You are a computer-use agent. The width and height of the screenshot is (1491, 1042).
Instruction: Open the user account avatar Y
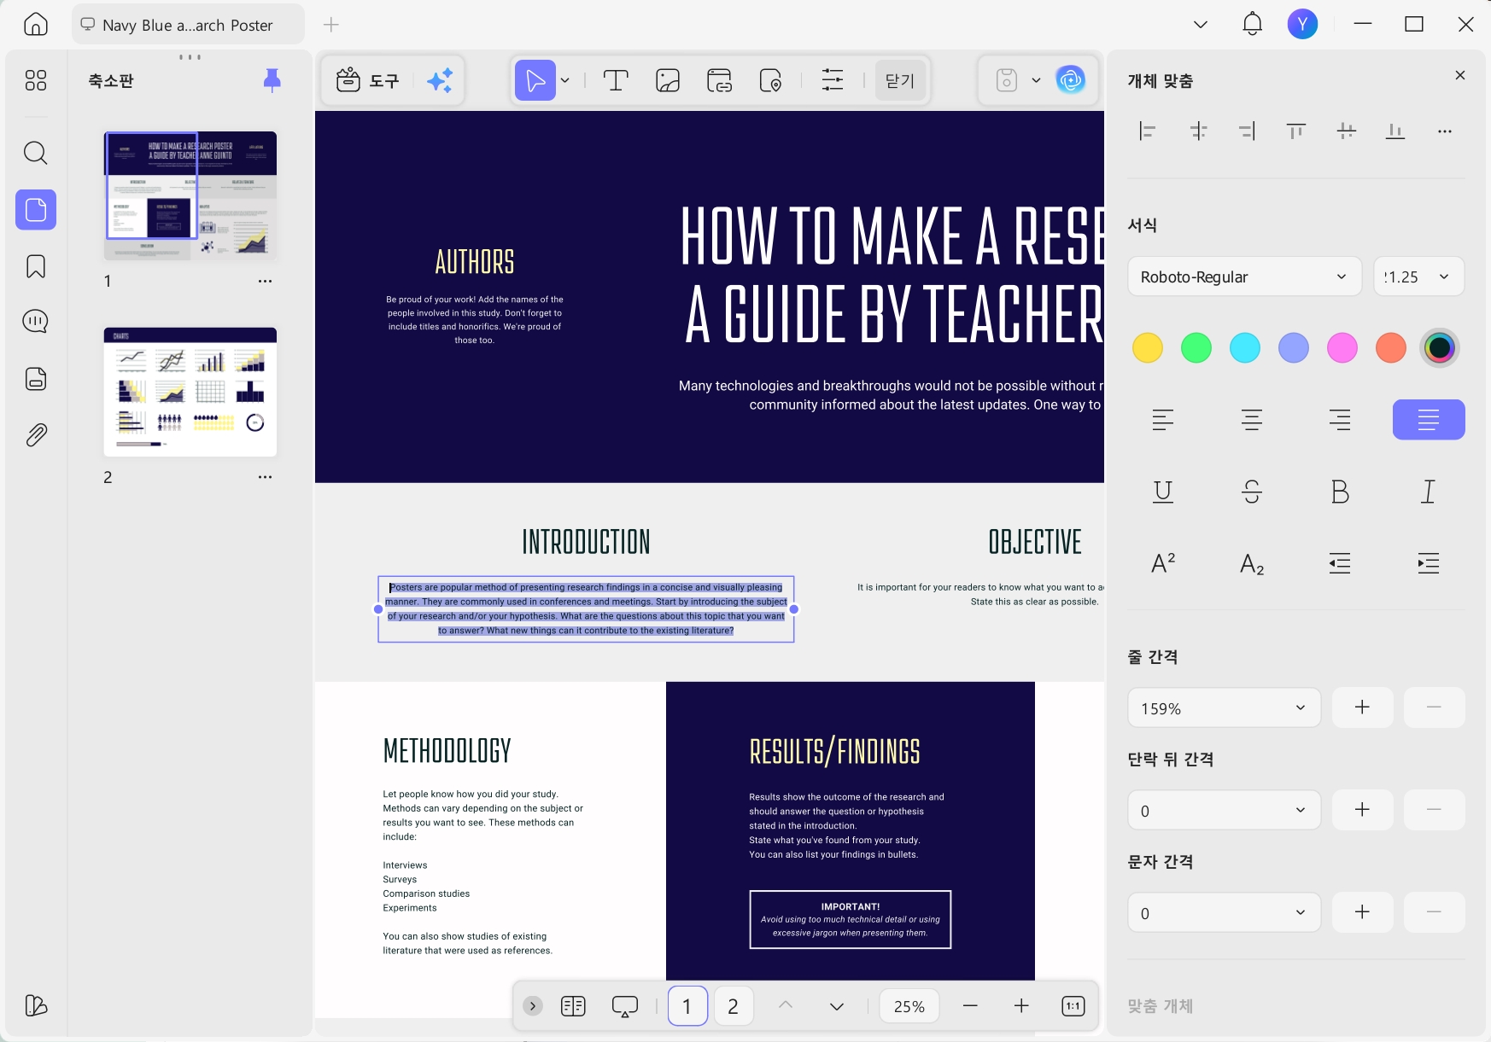coord(1302,24)
